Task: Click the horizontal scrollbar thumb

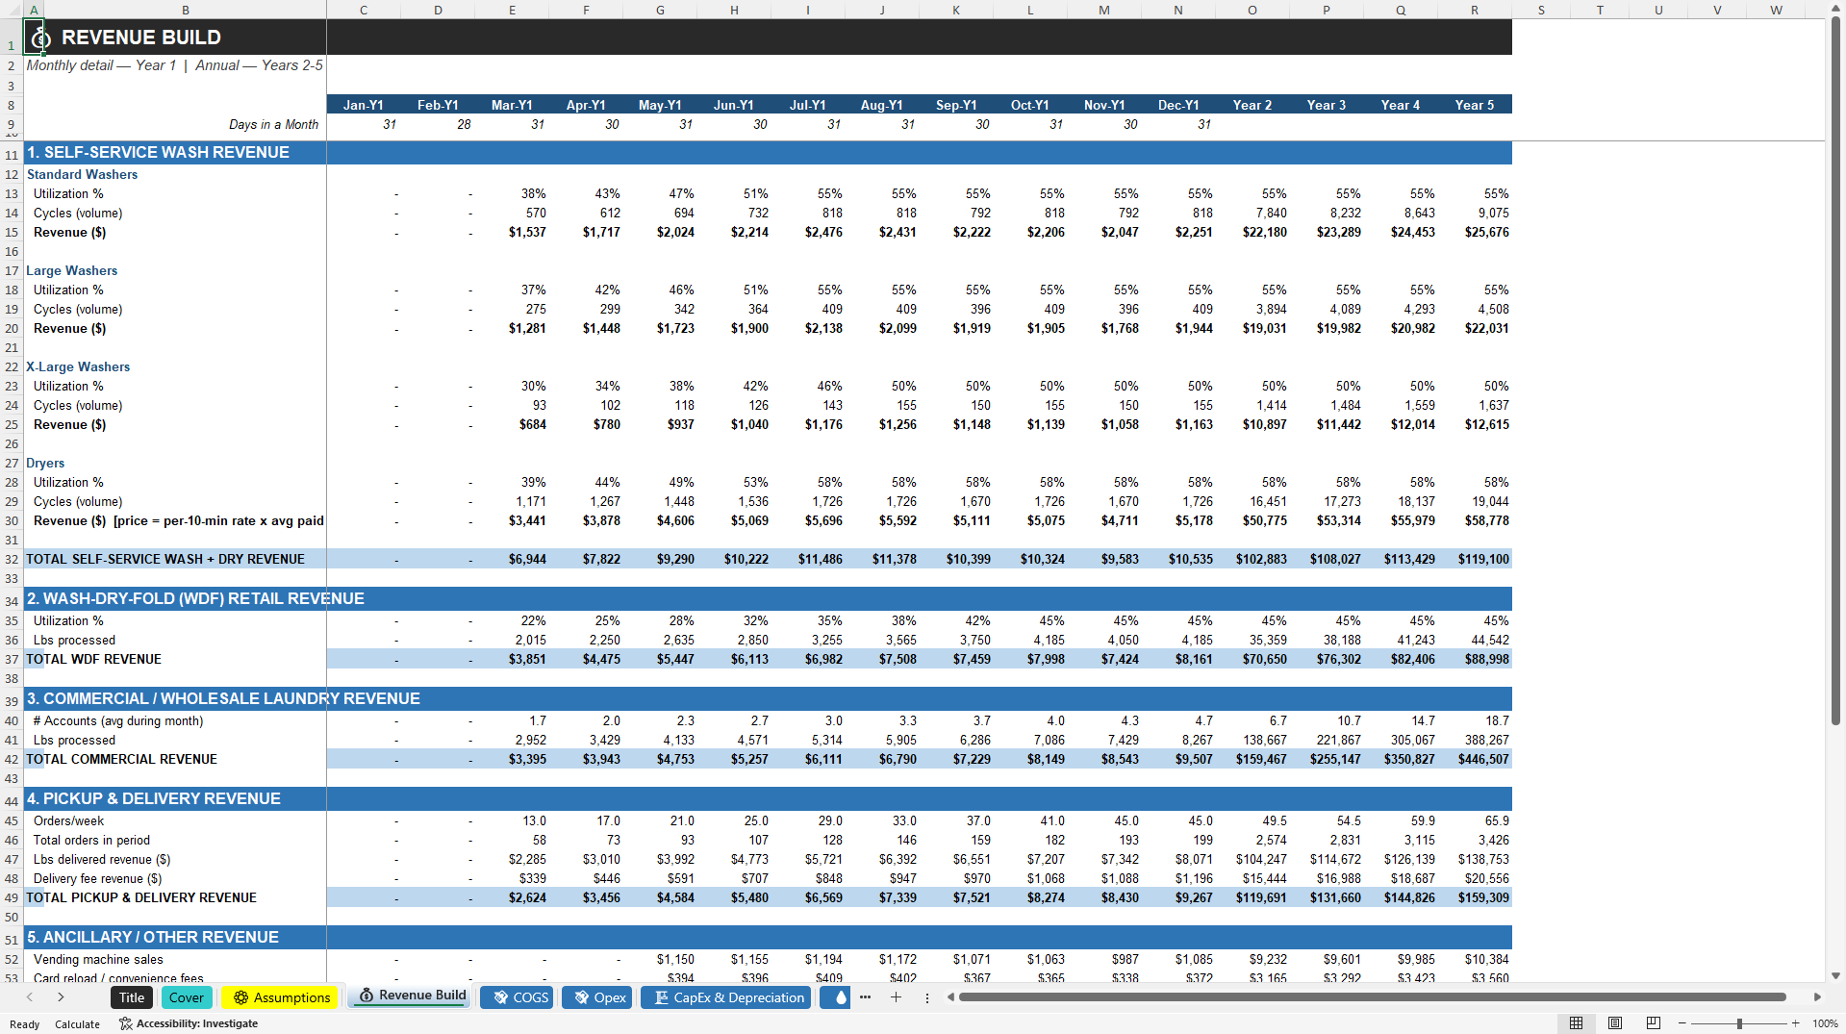Action: [1373, 997]
